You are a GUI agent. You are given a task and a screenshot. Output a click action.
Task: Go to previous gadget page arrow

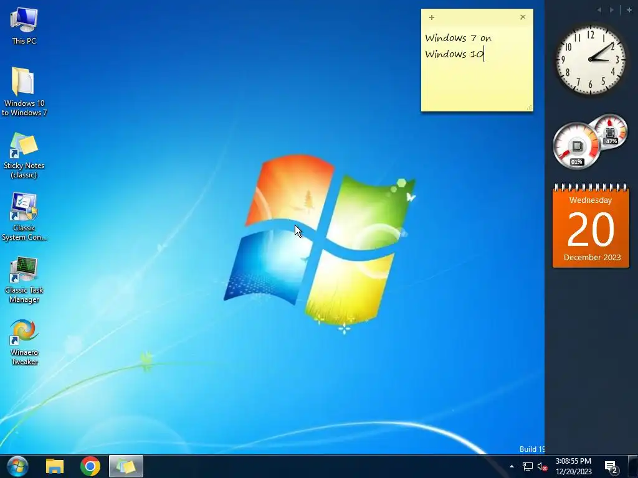click(599, 10)
